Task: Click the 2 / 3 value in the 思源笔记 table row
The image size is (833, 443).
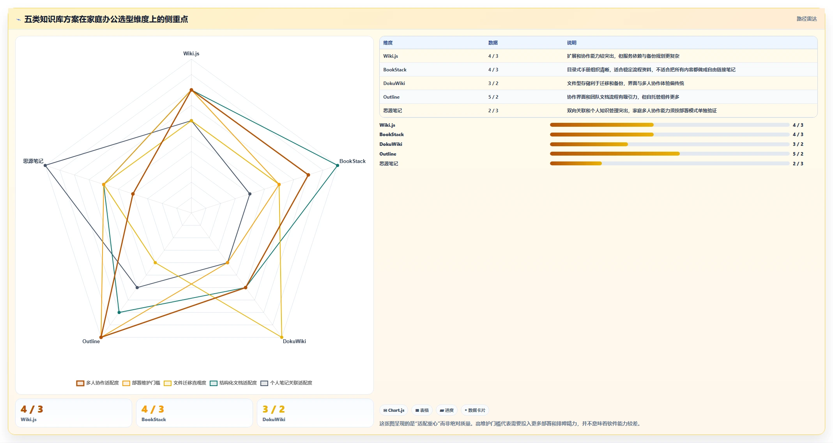Action: [x=493, y=111]
